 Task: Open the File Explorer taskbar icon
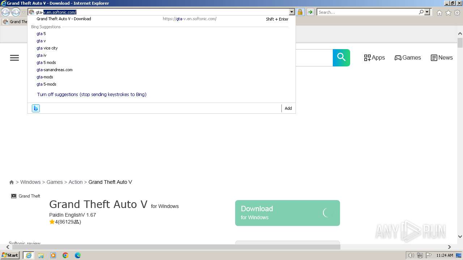coord(41,255)
